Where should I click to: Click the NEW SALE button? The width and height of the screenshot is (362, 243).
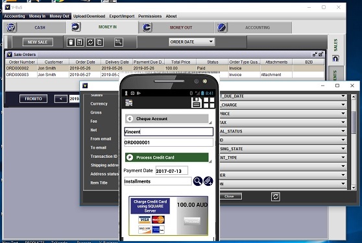pyautogui.click(x=38, y=42)
